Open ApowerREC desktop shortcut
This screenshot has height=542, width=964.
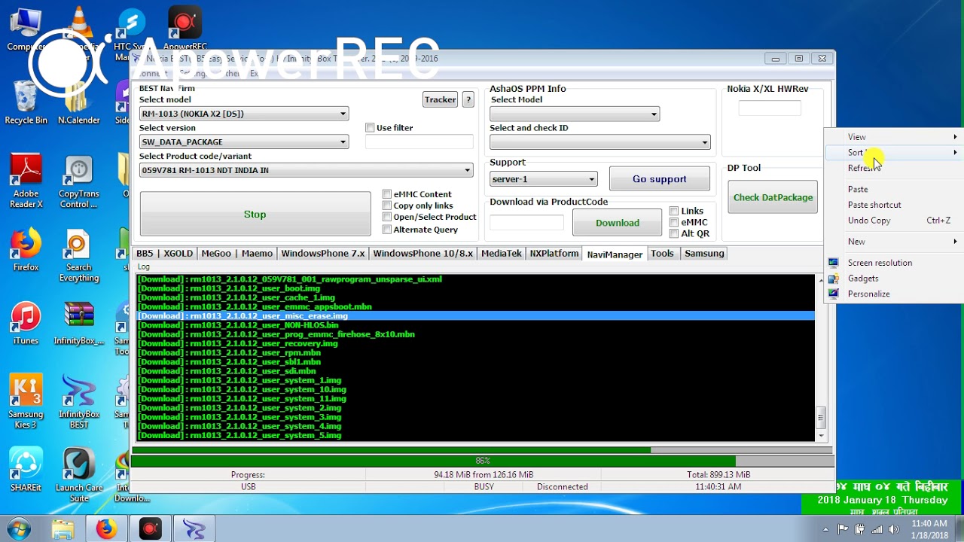185,29
